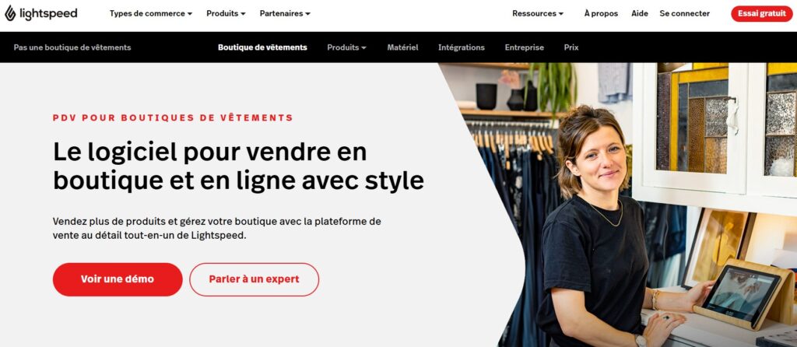The image size is (797, 347).
Task: Click Parler à un expert button
Action: coord(255,279)
